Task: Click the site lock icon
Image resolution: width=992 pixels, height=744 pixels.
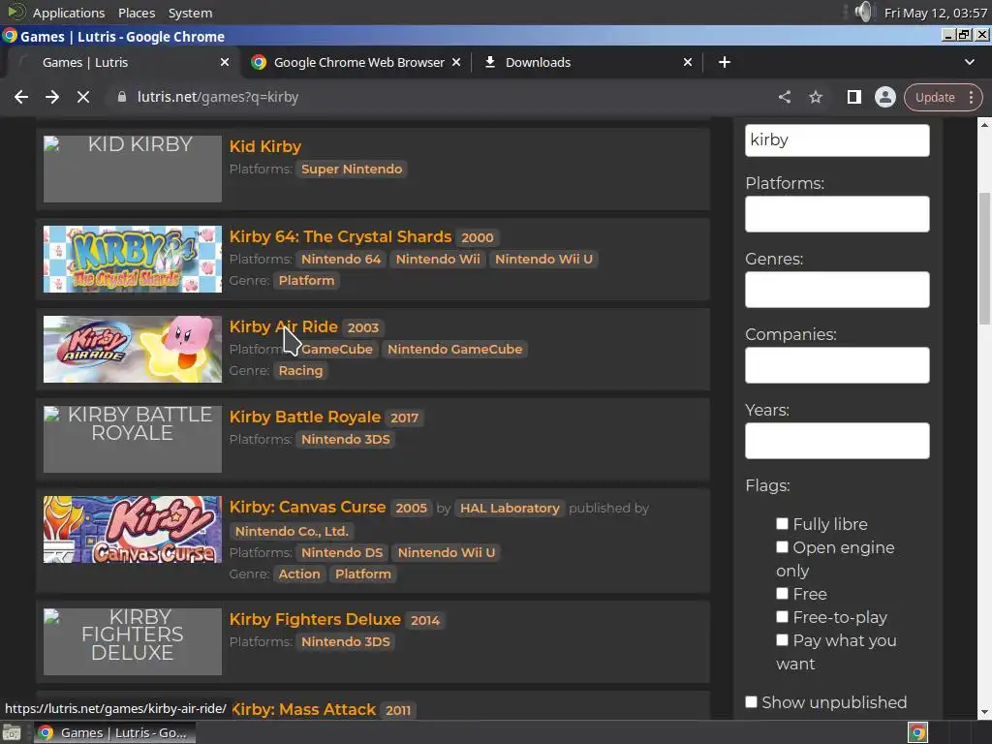Action: [122, 97]
